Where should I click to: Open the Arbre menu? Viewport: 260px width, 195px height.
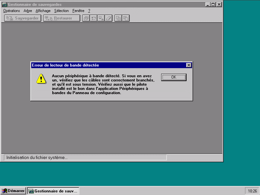(x=28, y=11)
